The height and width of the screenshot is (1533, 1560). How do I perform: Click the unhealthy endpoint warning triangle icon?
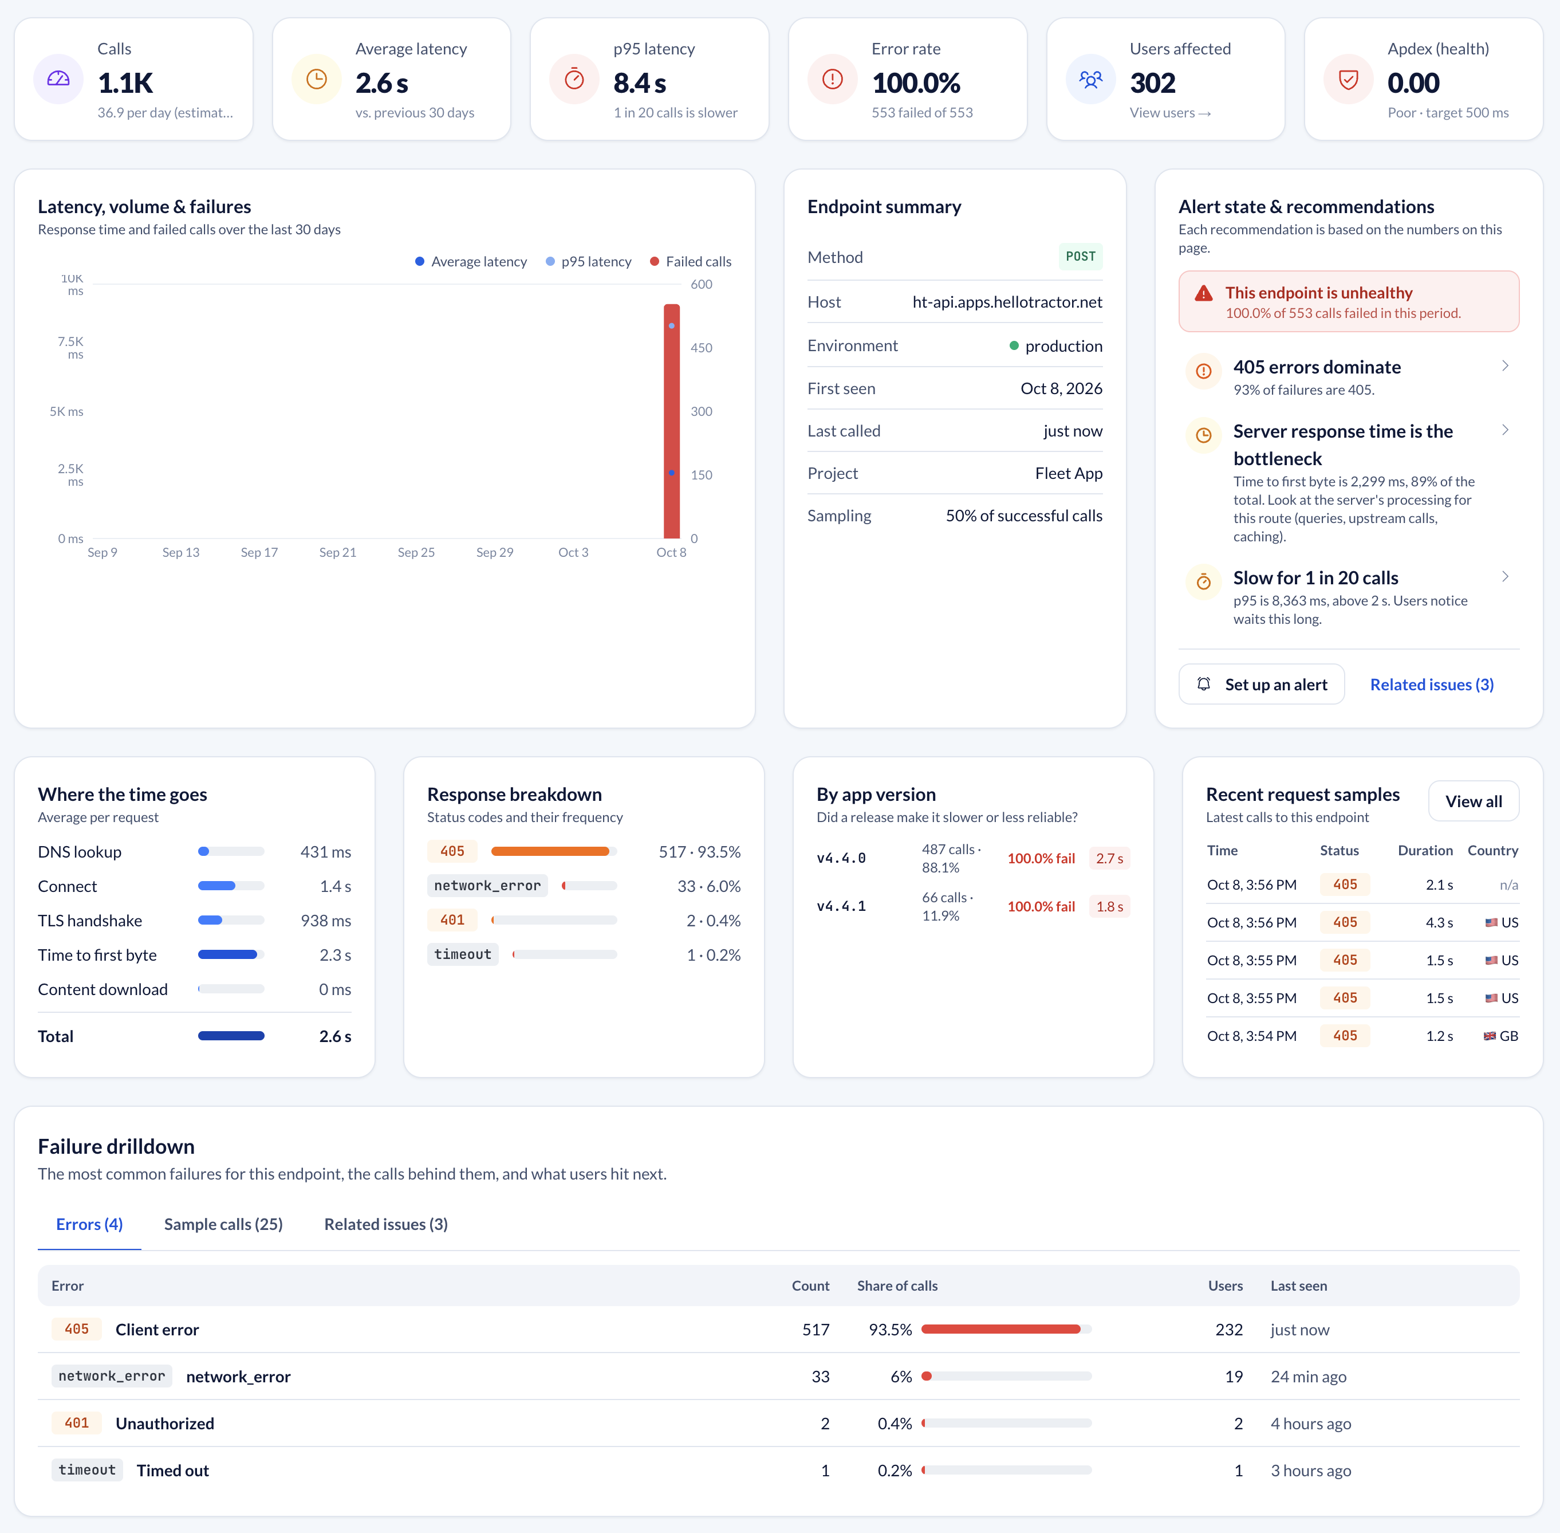pyautogui.click(x=1203, y=293)
